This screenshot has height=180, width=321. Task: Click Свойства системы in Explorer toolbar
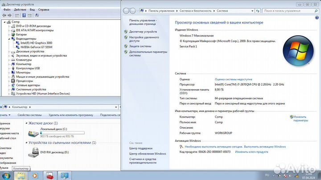29,115
